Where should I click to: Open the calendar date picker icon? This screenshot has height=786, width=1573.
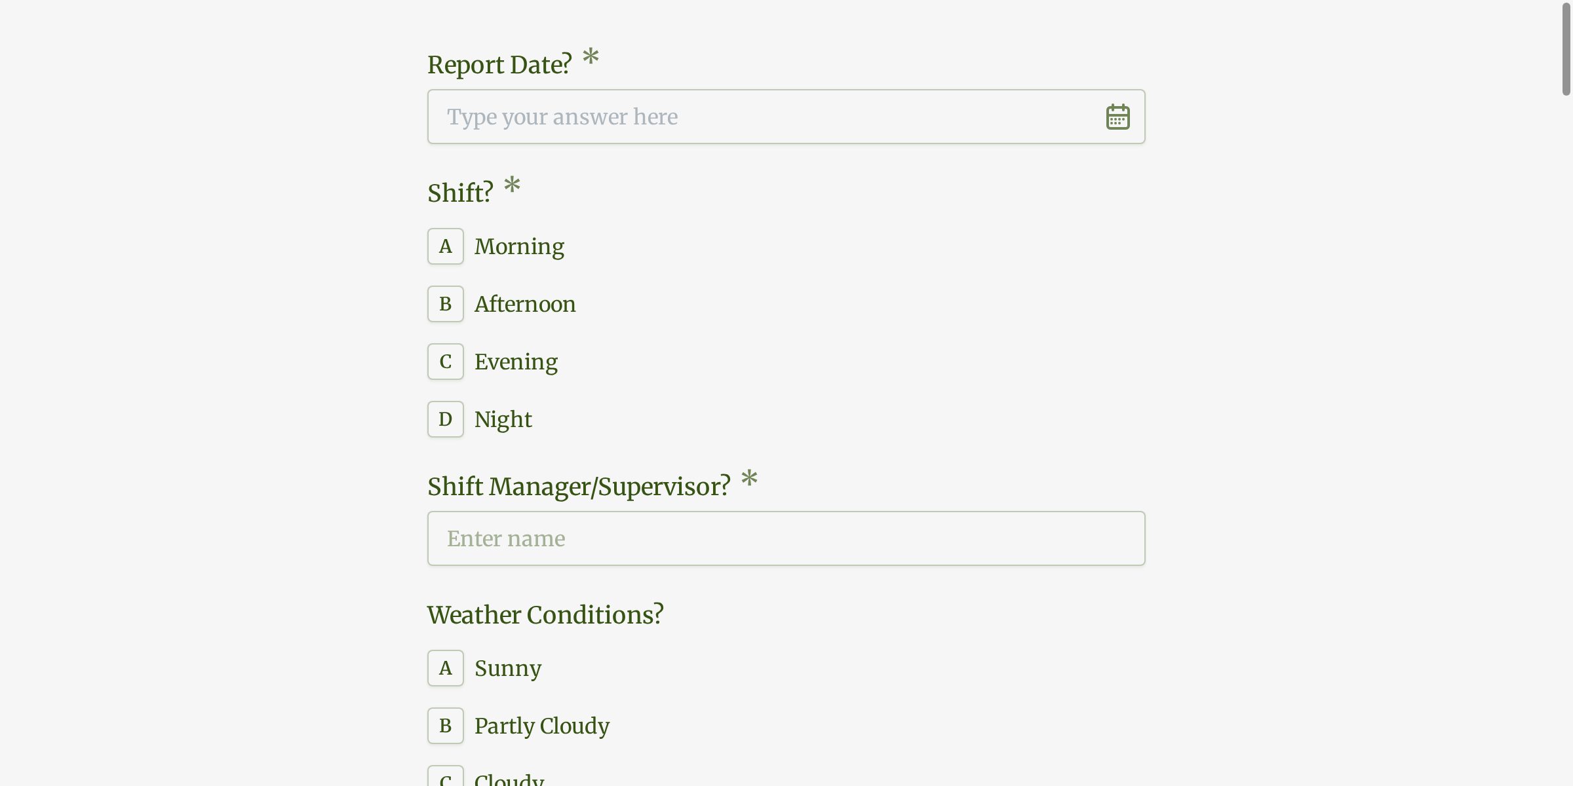[1117, 116]
